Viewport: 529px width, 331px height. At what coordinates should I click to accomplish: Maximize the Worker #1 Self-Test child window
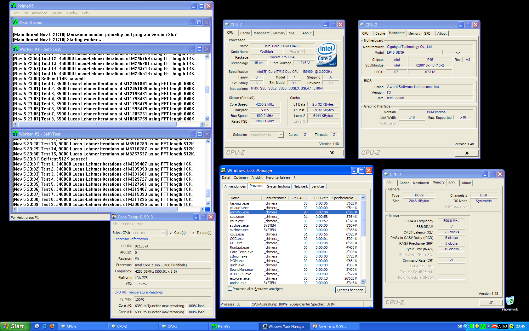(199, 49)
